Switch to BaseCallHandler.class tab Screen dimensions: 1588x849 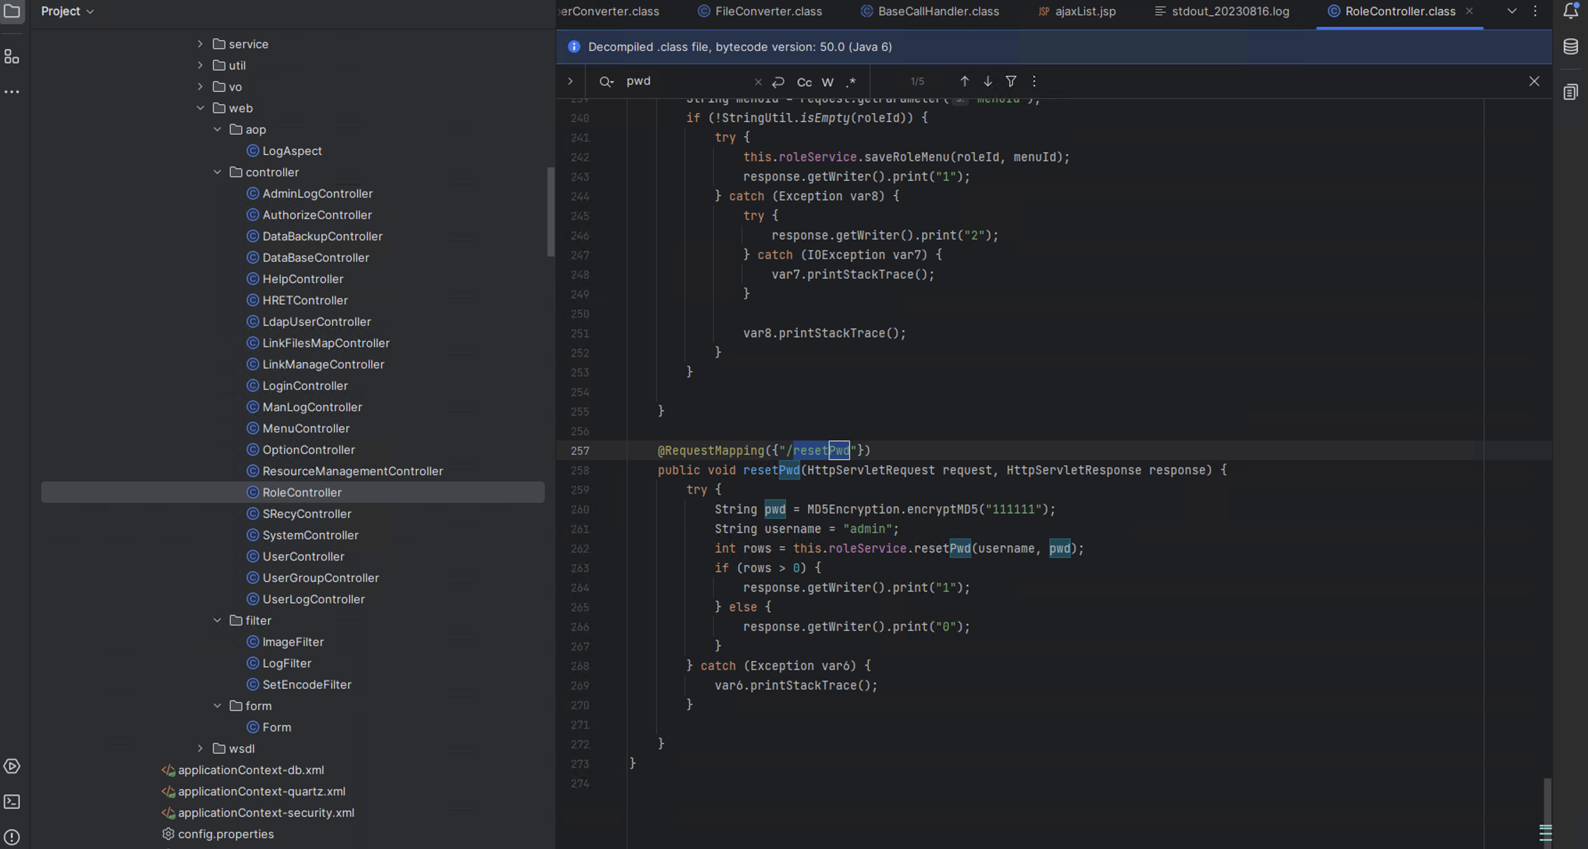(x=930, y=11)
